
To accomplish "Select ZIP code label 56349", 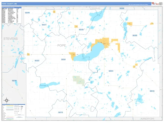I will coord(81,30).
